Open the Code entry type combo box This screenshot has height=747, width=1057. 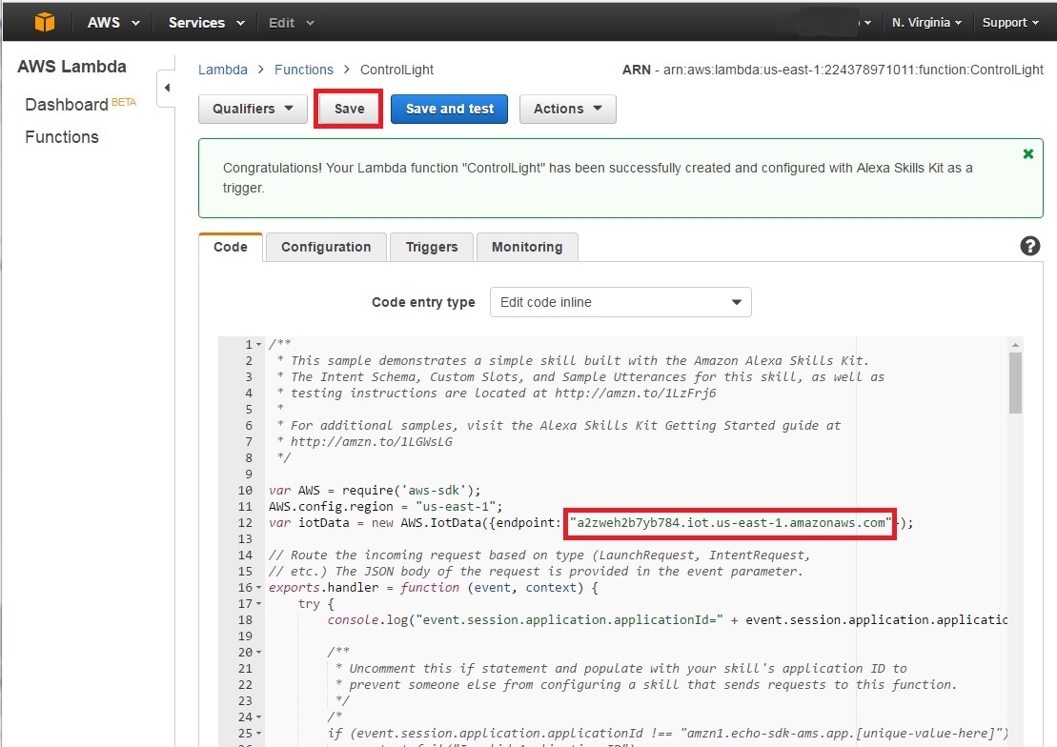[x=620, y=302]
